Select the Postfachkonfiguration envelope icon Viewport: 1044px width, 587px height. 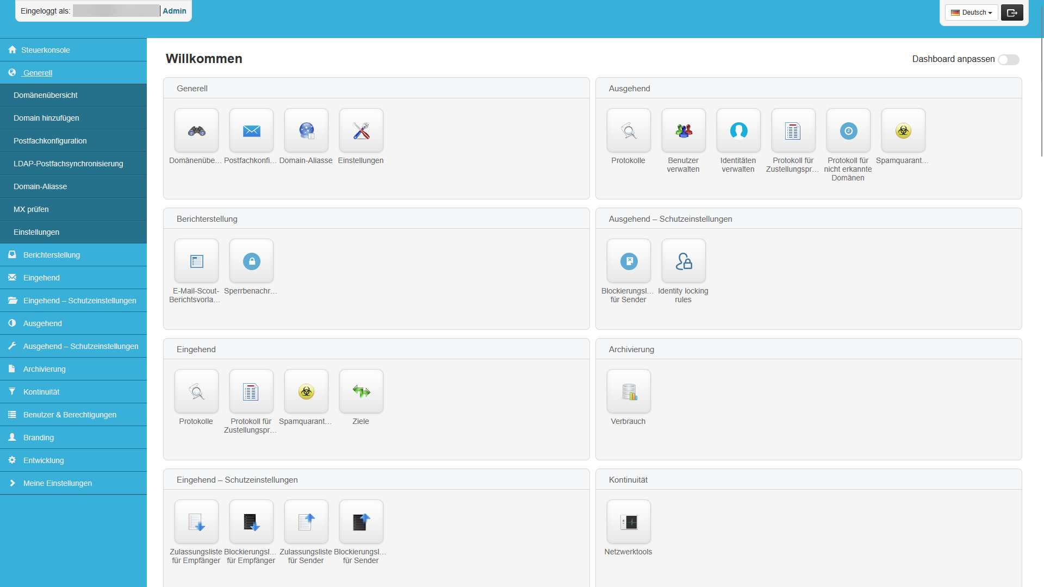click(251, 130)
